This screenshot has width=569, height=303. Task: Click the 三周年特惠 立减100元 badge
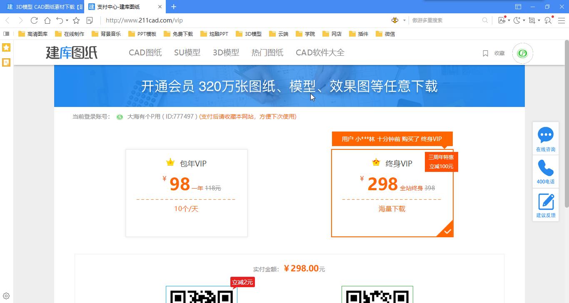pos(441,162)
